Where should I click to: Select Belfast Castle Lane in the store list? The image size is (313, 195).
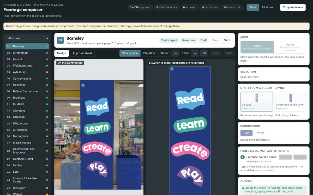(27, 91)
